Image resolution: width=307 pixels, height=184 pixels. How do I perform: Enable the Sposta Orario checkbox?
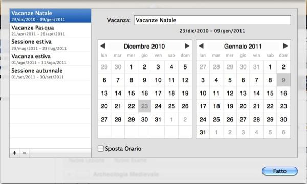pyautogui.click(x=101, y=148)
